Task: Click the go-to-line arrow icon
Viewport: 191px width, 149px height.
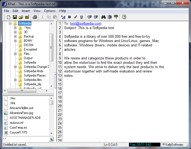Action: click(x=110, y=17)
